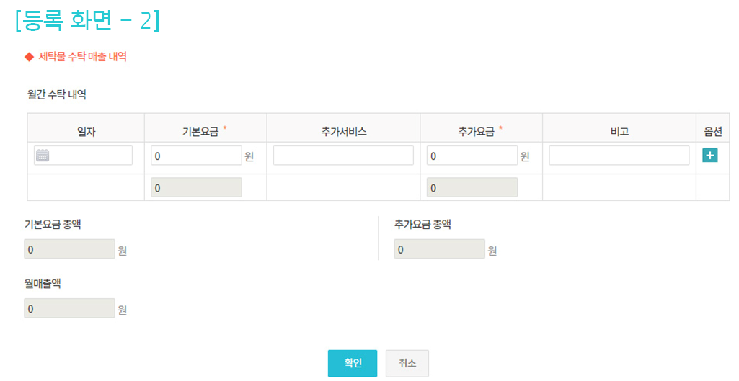This screenshot has height=381, width=739.
Task: Click the 옵션 column header
Action: point(713,131)
